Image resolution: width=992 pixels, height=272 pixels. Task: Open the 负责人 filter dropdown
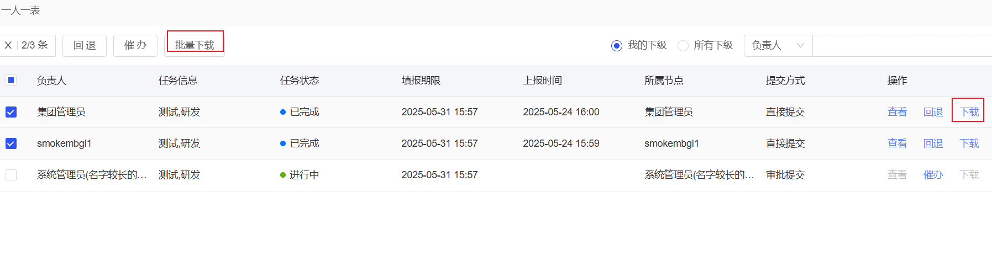click(778, 46)
